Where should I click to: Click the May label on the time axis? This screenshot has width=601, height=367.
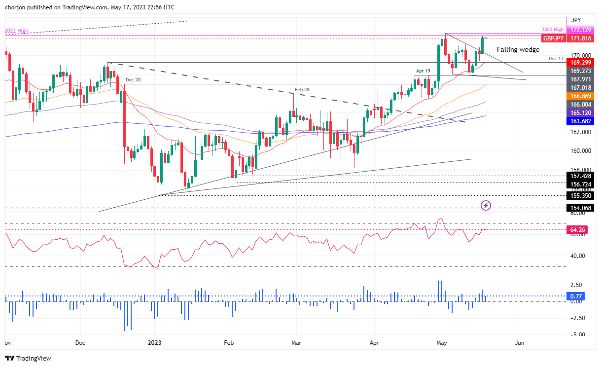click(x=442, y=342)
